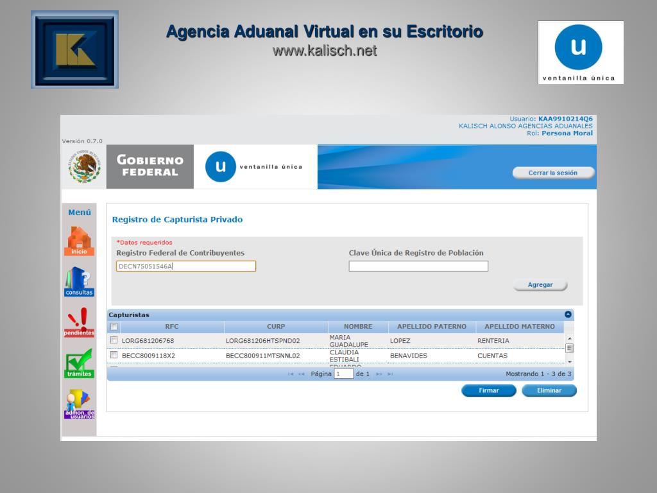Click the Página number field

344,374
